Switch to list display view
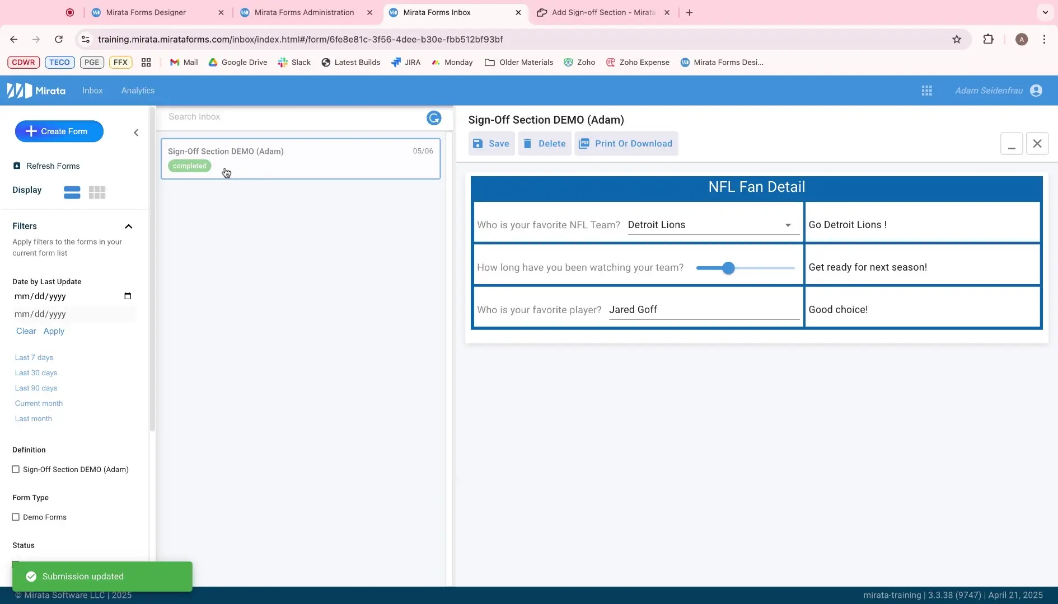The width and height of the screenshot is (1058, 604). (72, 192)
